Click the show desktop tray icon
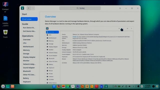Viewport: 160px width, 90px height. coord(142,86)
